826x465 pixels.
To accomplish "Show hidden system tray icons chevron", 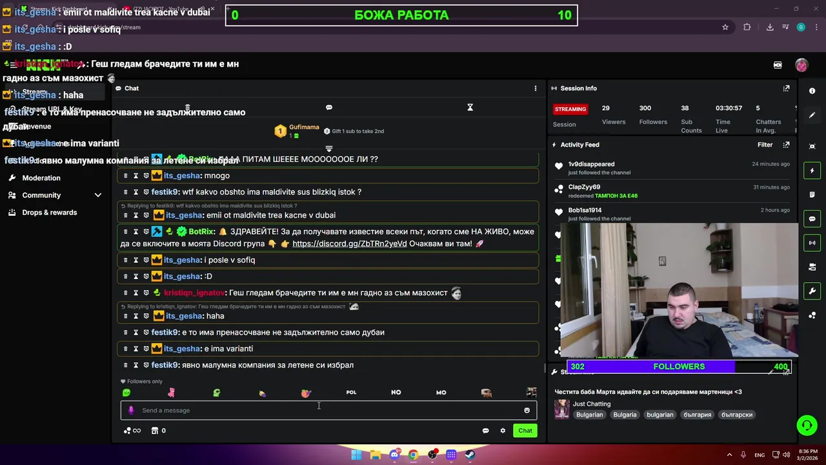I will [730, 455].
